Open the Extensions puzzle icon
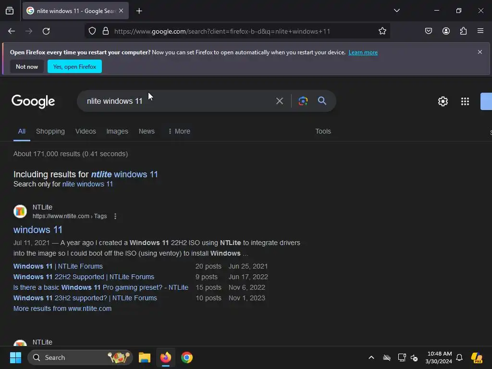This screenshot has height=369, width=492. (x=463, y=31)
